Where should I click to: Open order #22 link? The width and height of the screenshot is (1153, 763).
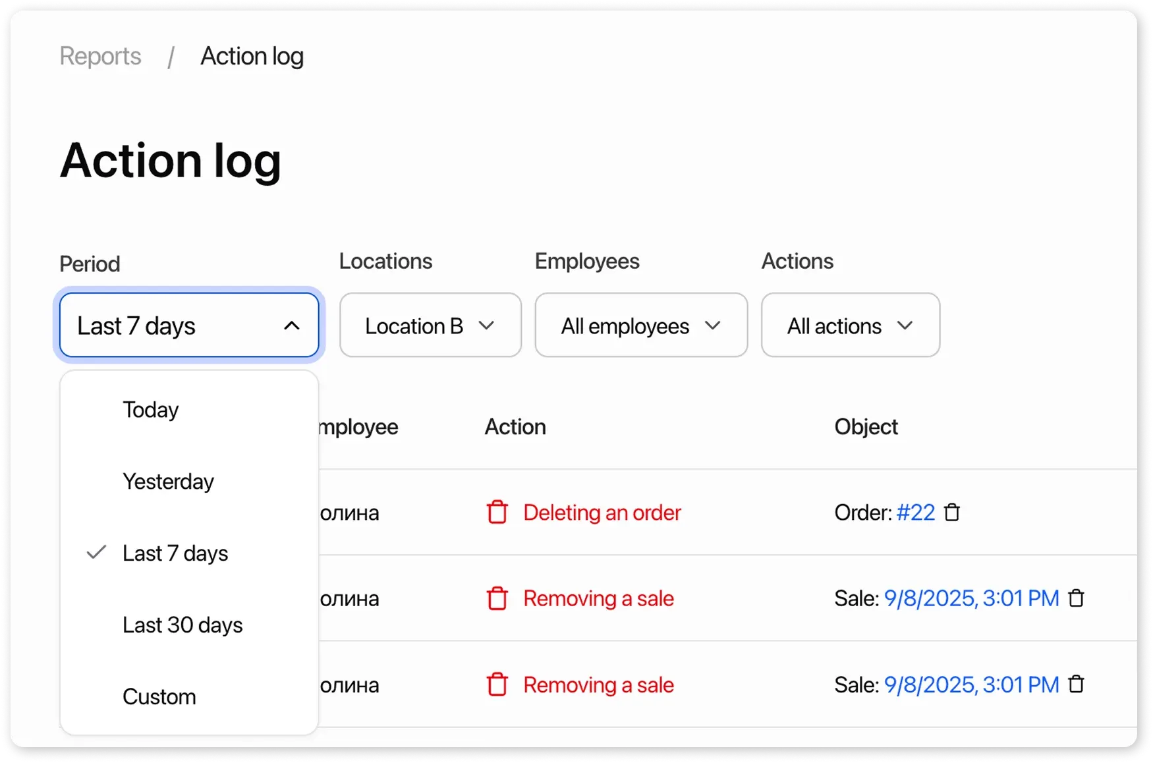pyautogui.click(x=916, y=512)
